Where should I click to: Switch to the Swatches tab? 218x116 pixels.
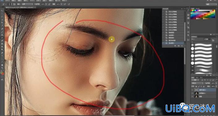point(193,8)
